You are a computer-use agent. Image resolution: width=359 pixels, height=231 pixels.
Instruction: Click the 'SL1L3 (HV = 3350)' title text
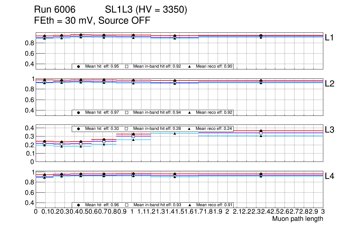click(x=146, y=10)
